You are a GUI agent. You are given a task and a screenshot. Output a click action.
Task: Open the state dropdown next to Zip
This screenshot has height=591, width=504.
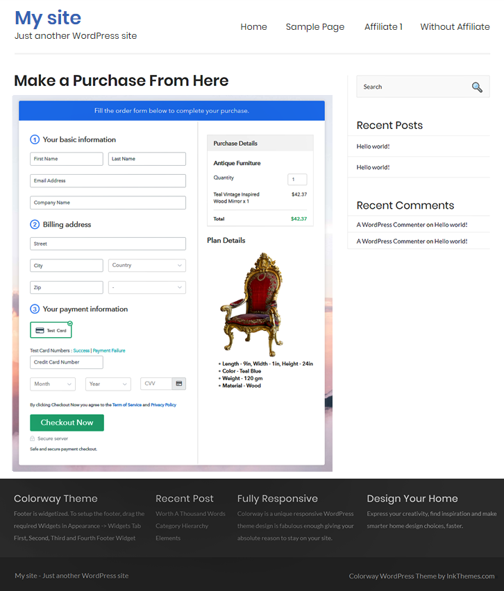tap(146, 288)
